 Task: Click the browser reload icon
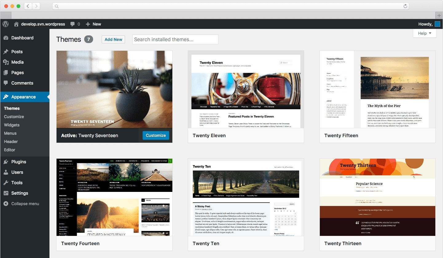pyautogui.click(x=405, y=6)
